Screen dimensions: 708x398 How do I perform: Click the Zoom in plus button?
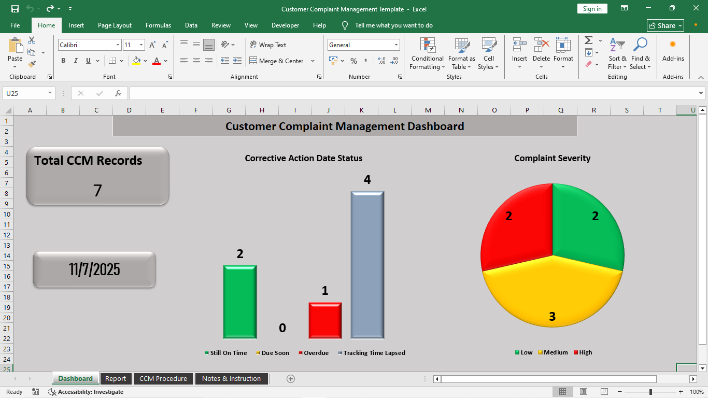click(x=681, y=392)
